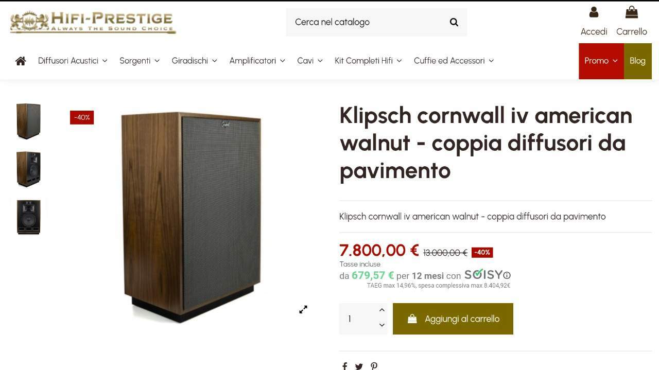Add to cart with Aggiungi al carrello
Image resolution: width=659 pixels, height=370 pixels.
pyautogui.click(x=453, y=319)
